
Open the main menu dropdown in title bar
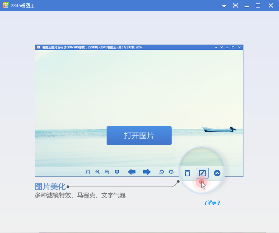pos(224,6)
